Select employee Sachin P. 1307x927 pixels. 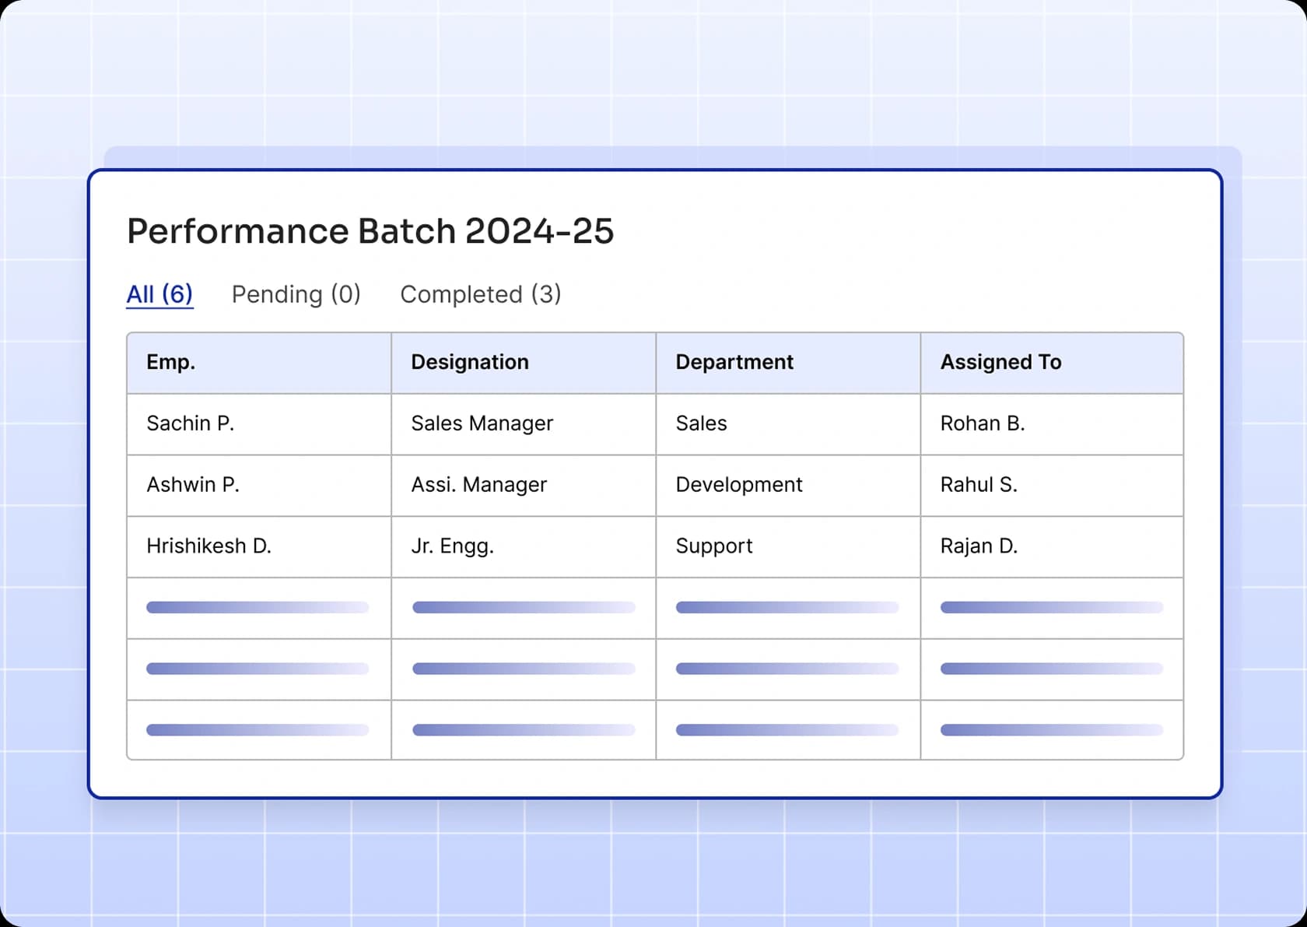click(190, 423)
